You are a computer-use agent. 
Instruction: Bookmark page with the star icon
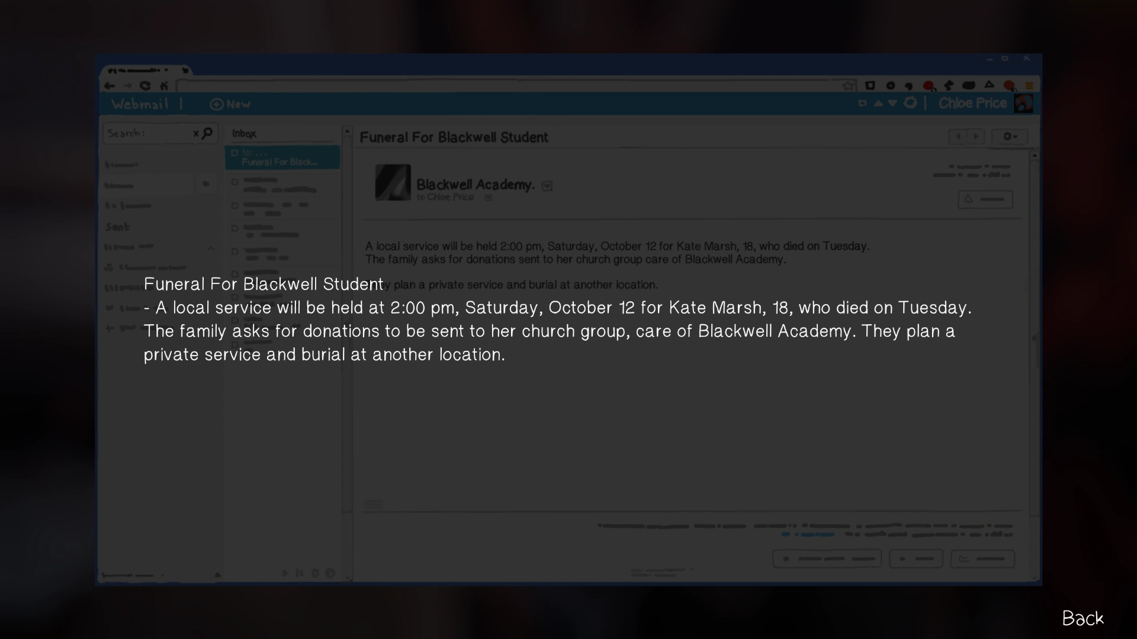pyautogui.click(x=849, y=86)
